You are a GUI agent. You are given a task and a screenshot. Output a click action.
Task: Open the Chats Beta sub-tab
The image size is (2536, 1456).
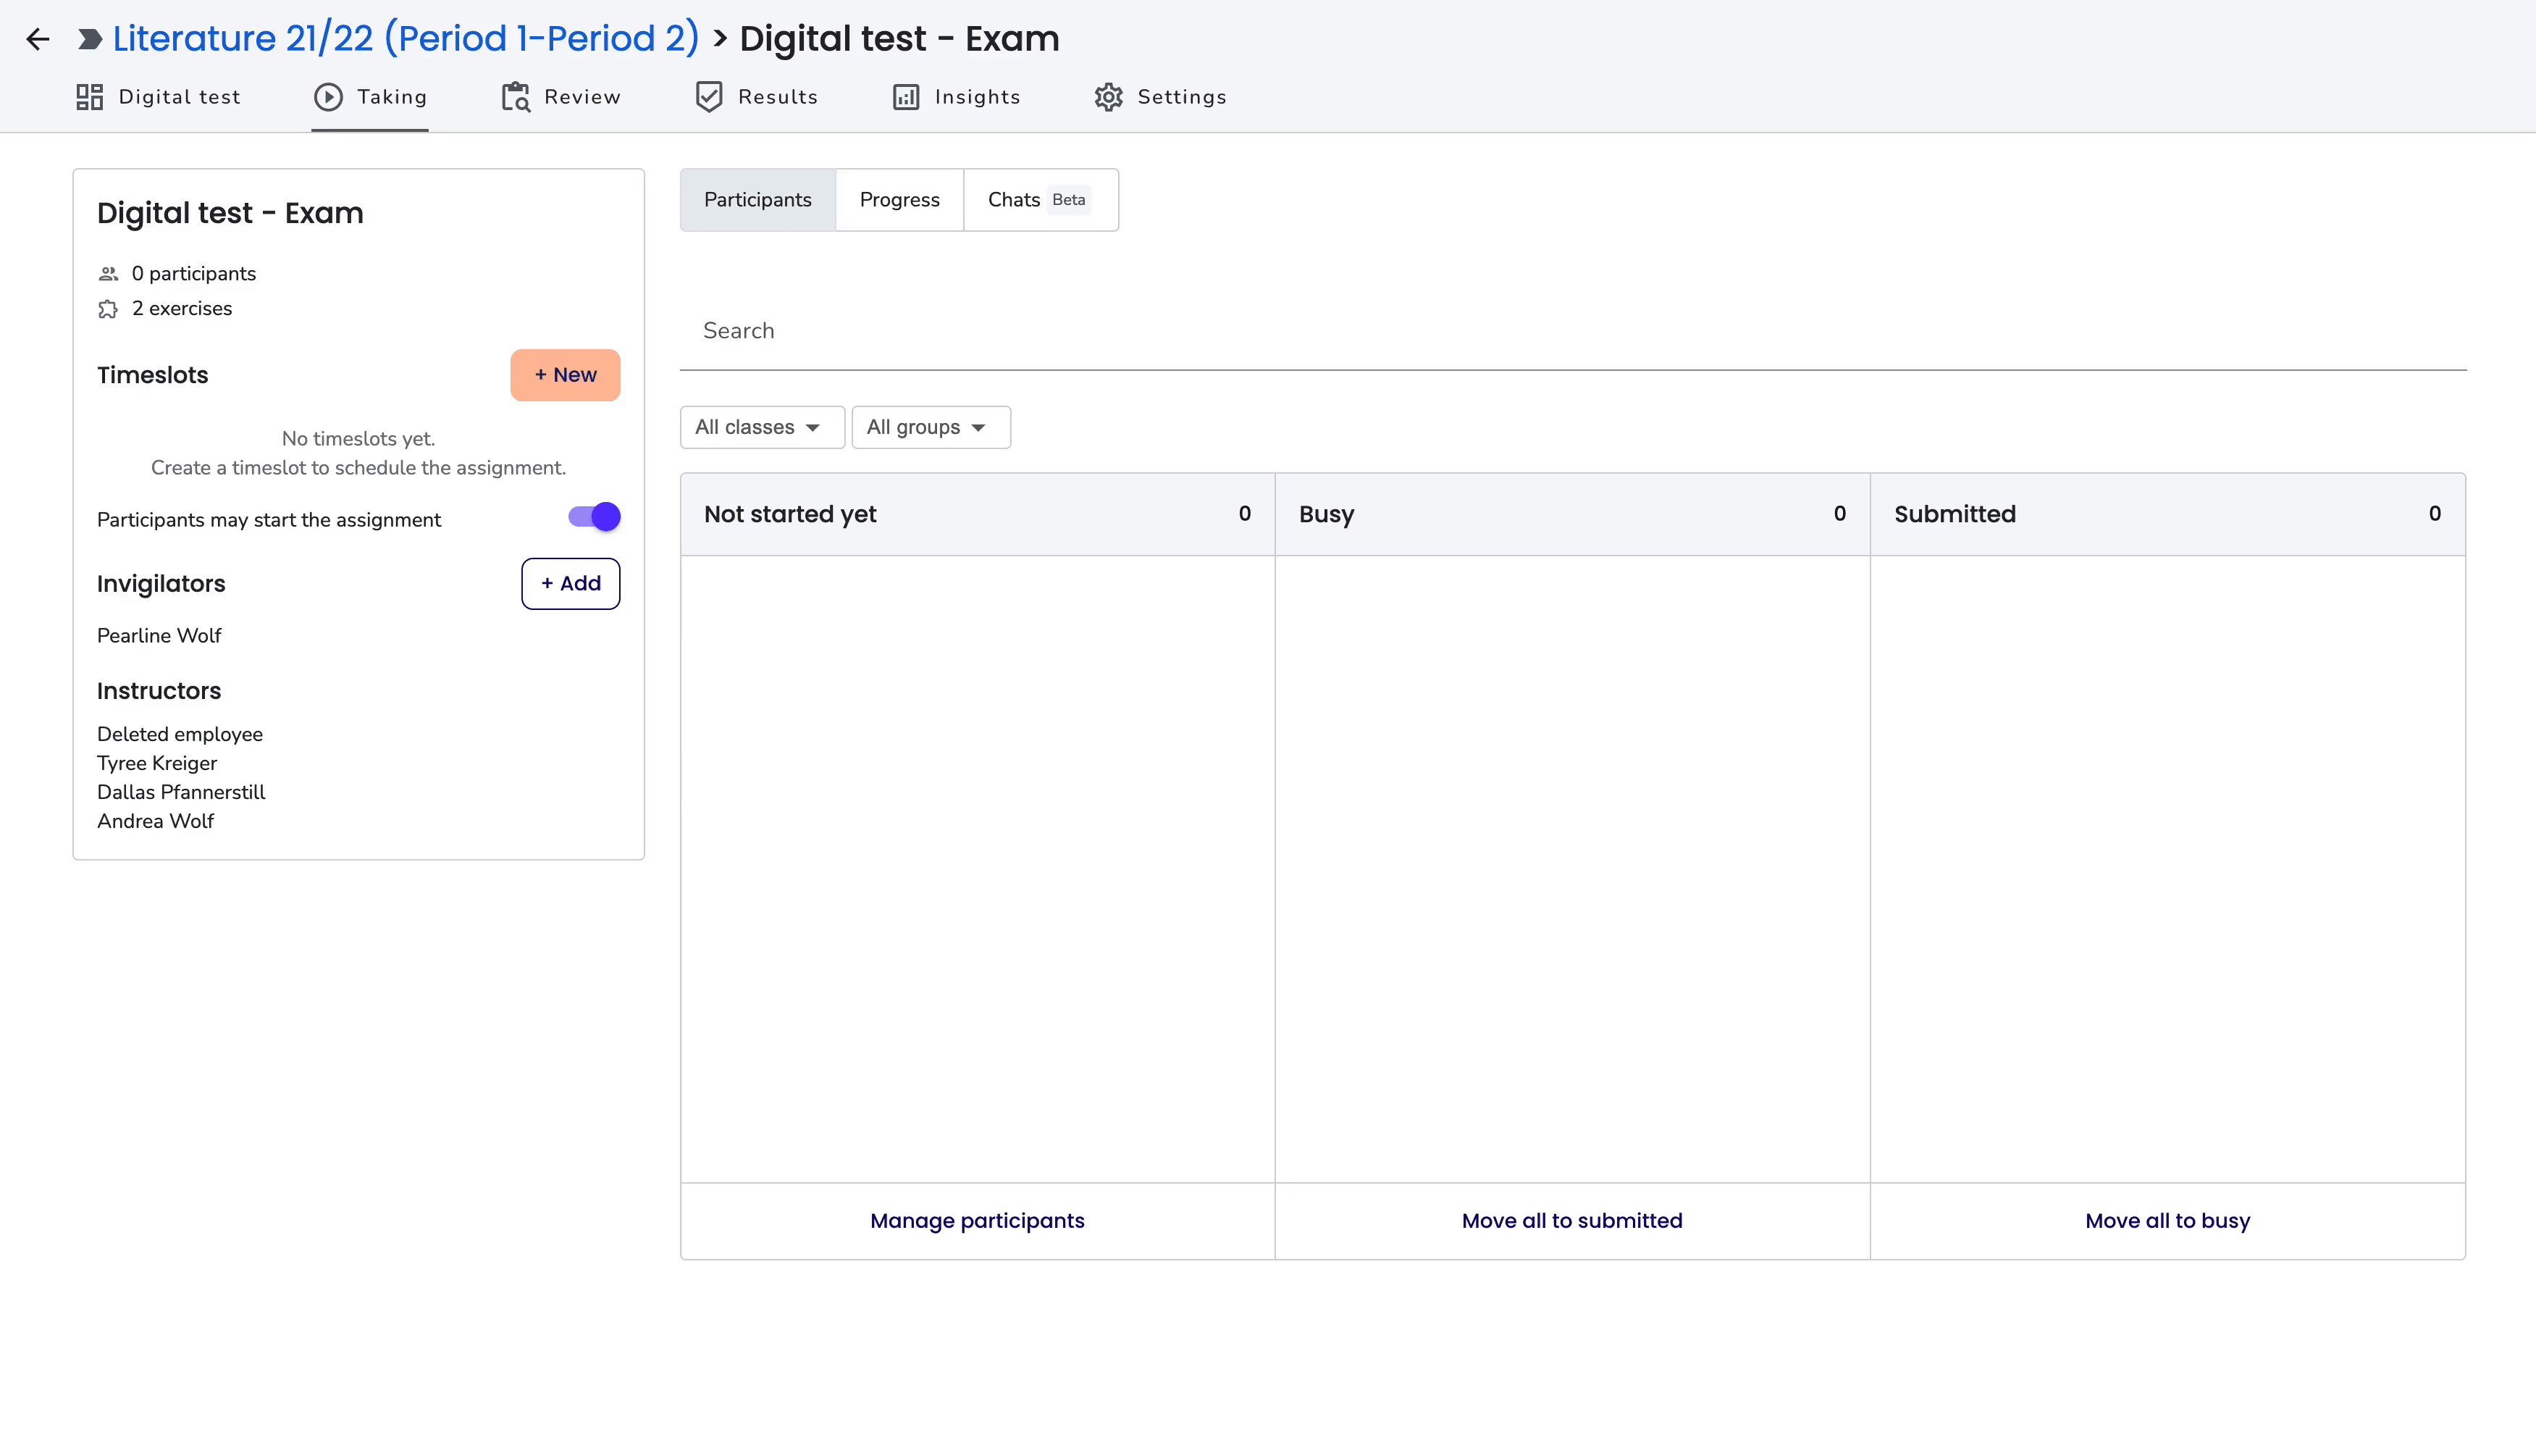pyautogui.click(x=1041, y=200)
